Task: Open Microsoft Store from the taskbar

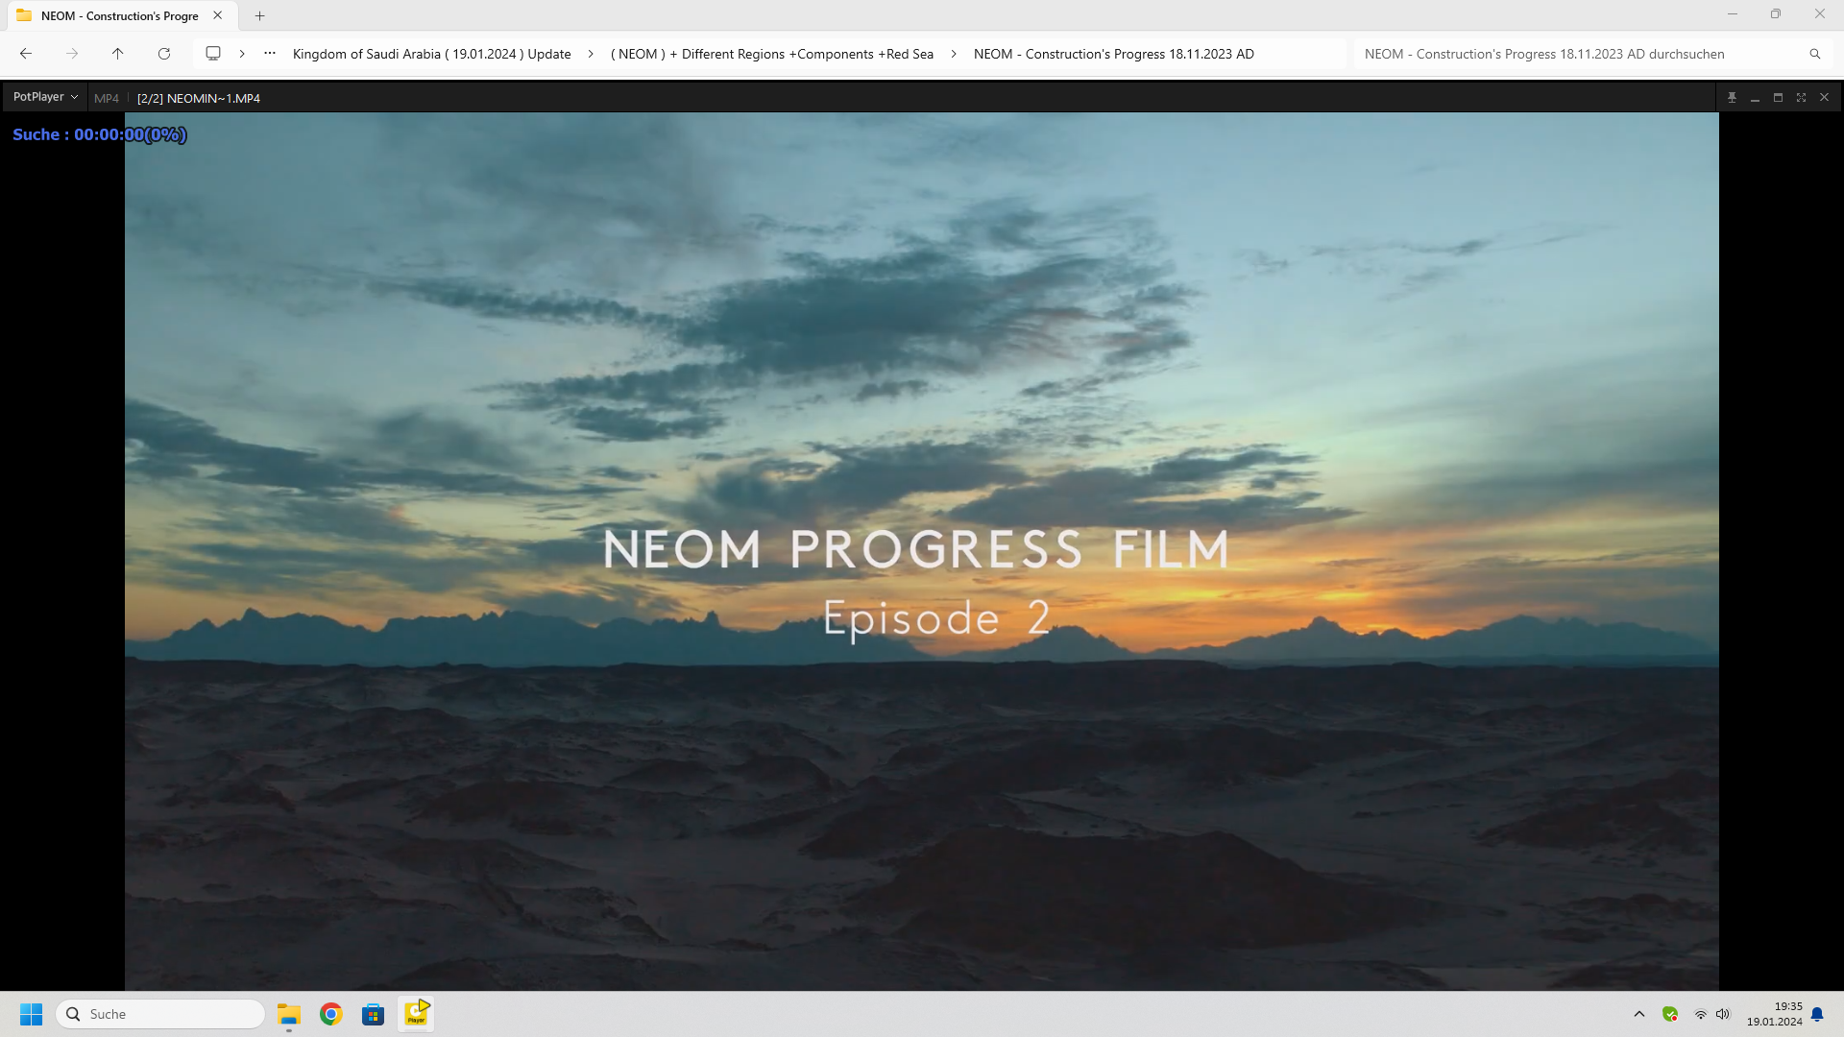Action: pyautogui.click(x=374, y=1014)
